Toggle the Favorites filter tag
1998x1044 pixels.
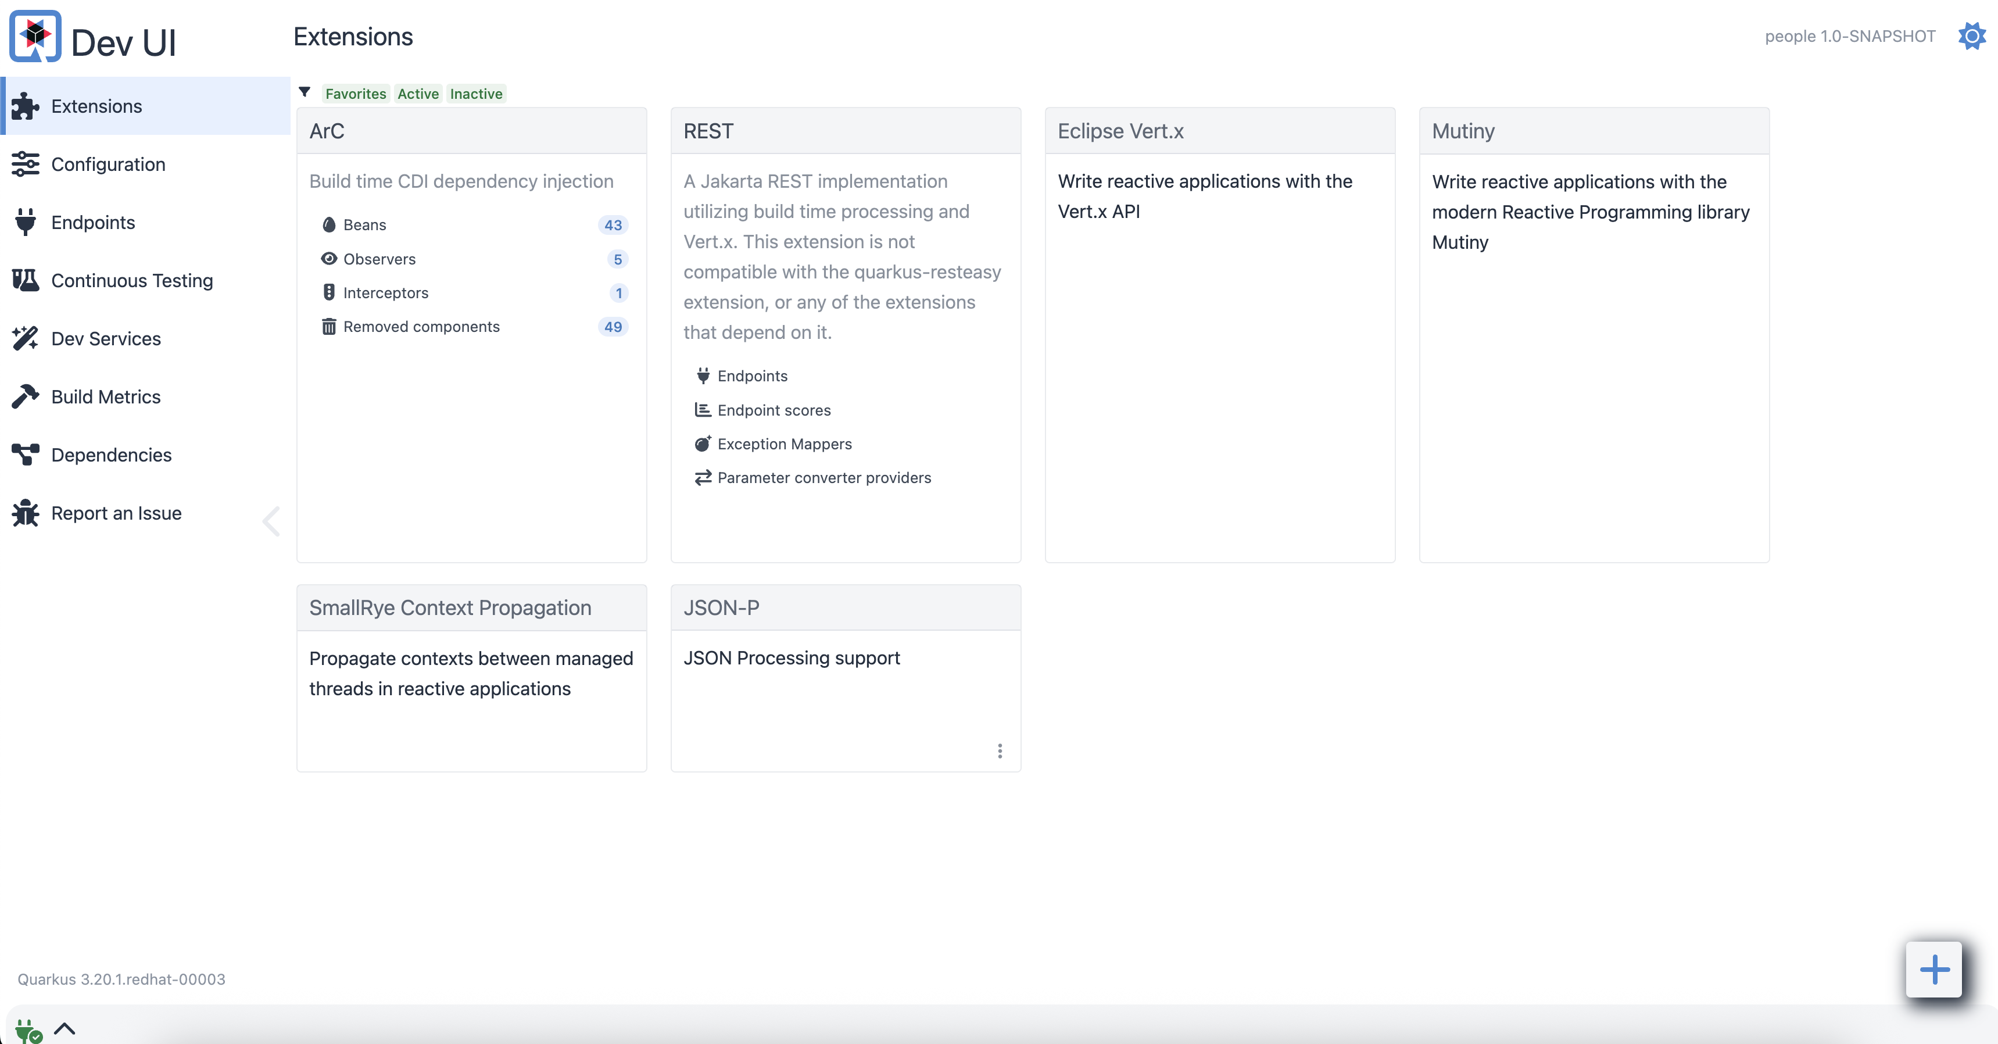[x=355, y=94]
